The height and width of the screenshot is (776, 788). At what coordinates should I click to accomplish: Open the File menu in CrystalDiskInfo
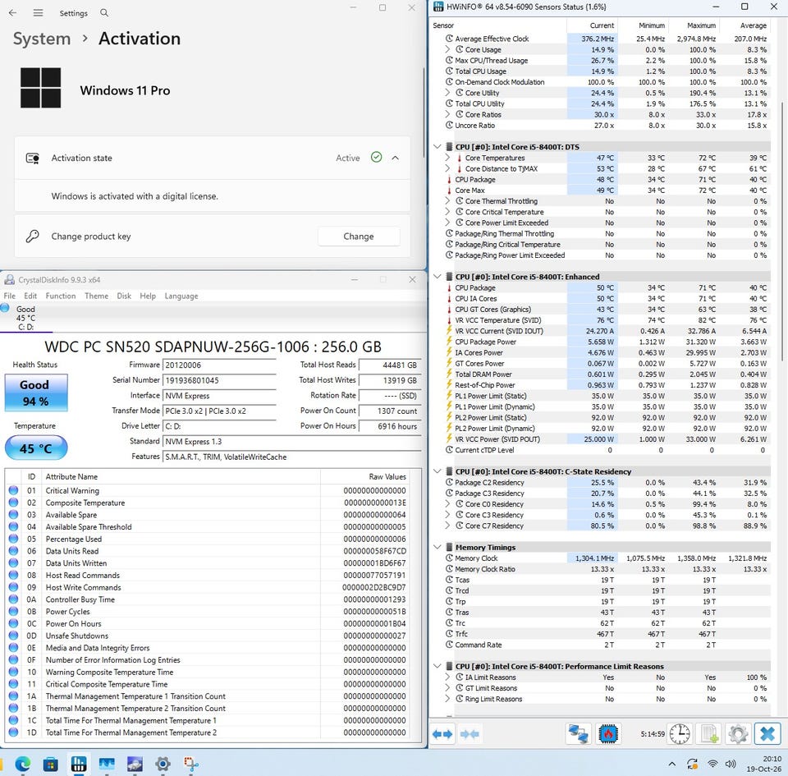[x=10, y=296]
